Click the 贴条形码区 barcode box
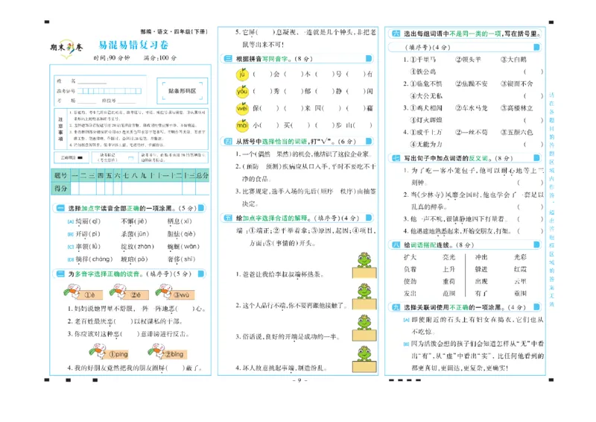 pyautogui.click(x=182, y=91)
